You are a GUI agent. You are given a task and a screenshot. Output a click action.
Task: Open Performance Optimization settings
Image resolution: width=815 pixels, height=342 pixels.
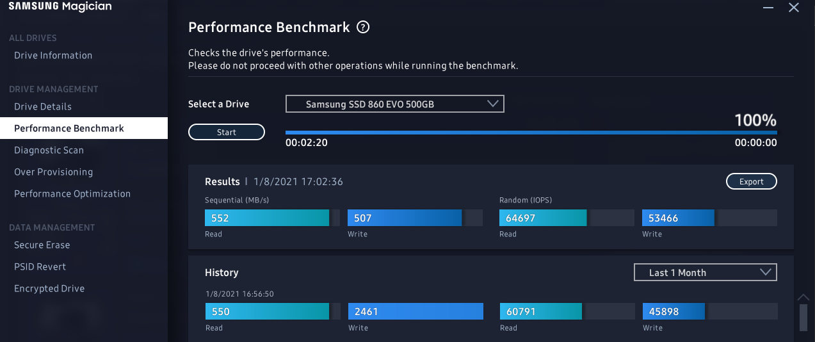pos(72,194)
